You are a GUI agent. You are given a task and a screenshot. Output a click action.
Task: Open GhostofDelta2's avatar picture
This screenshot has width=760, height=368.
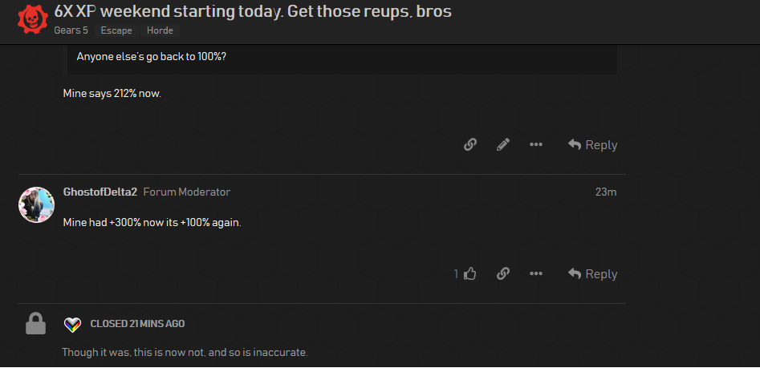coord(36,204)
